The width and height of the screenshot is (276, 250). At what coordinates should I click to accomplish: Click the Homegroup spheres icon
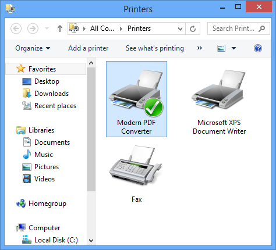click(x=21, y=203)
